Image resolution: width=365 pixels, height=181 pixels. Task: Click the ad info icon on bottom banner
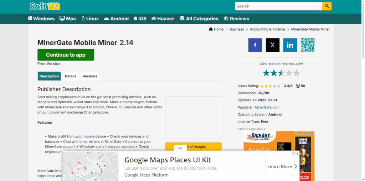[294, 154]
